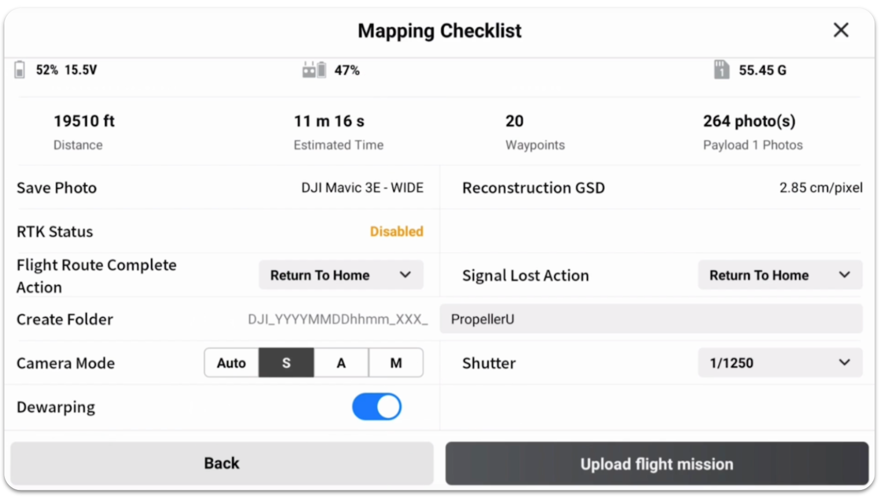This screenshot has height=497, width=881.
Task: Click the PropellerU folder name field
Action: [x=651, y=319]
